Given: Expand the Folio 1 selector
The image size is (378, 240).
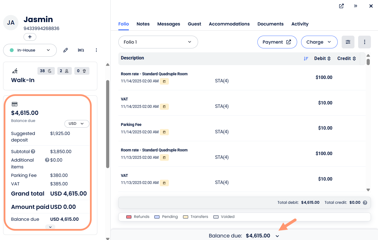Looking at the screenshot, I should 158,42.
